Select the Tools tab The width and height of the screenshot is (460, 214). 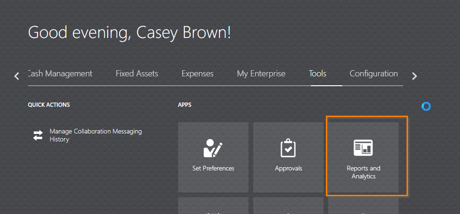pyautogui.click(x=317, y=74)
